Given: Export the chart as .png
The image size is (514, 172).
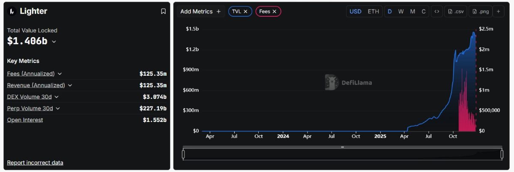Looking at the screenshot, I should [480, 12].
